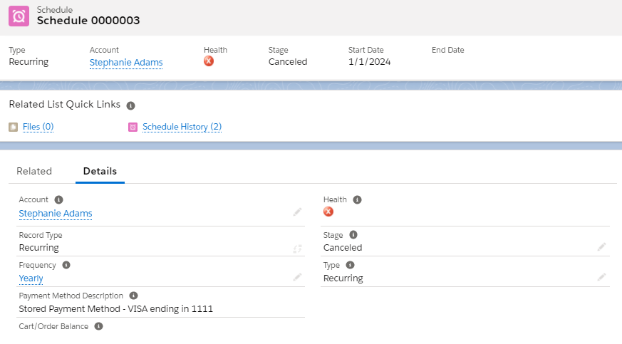This screenshot has width=622, height=344.
Task: Click Stephanie Adams link in Details section
Action: pyautogui.click(x=56, y=213)
